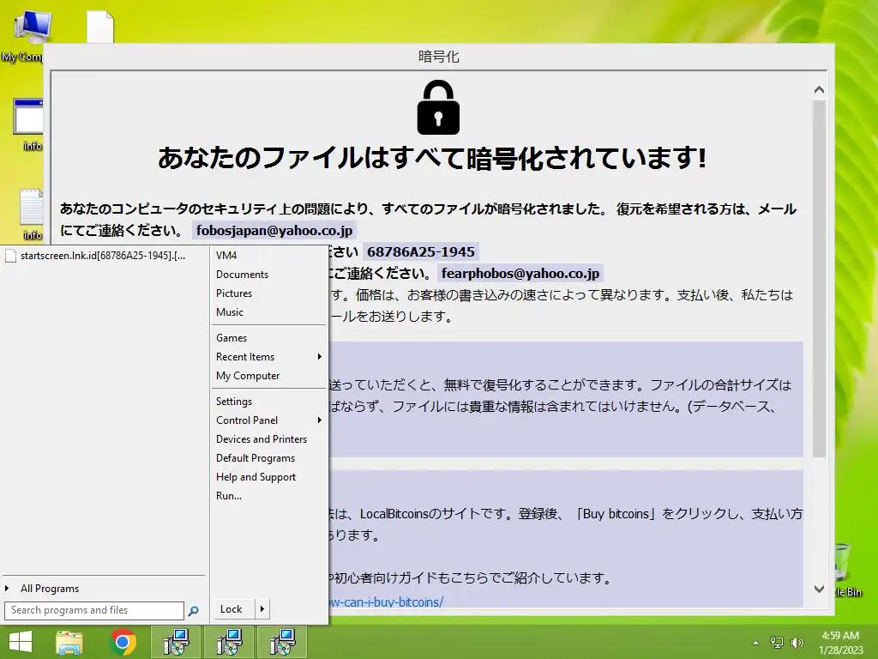Select the first installer taskbar icon

point(177,642)
